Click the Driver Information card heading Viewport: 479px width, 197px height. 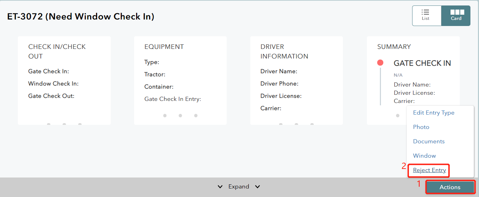284,51
